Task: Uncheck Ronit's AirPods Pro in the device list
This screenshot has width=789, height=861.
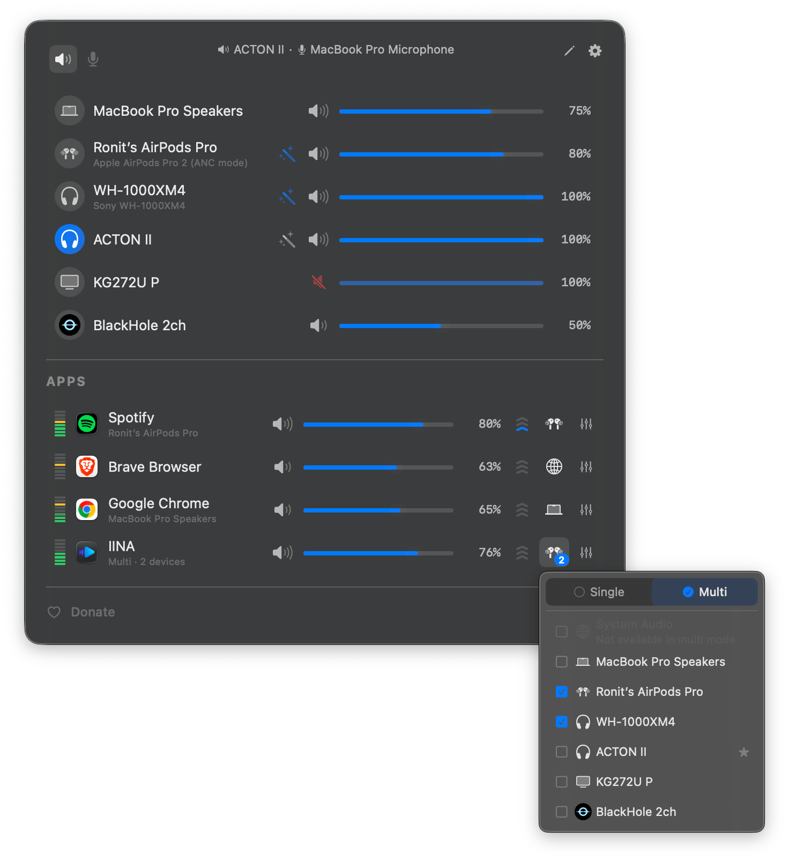Action: (x=562, y=692)
